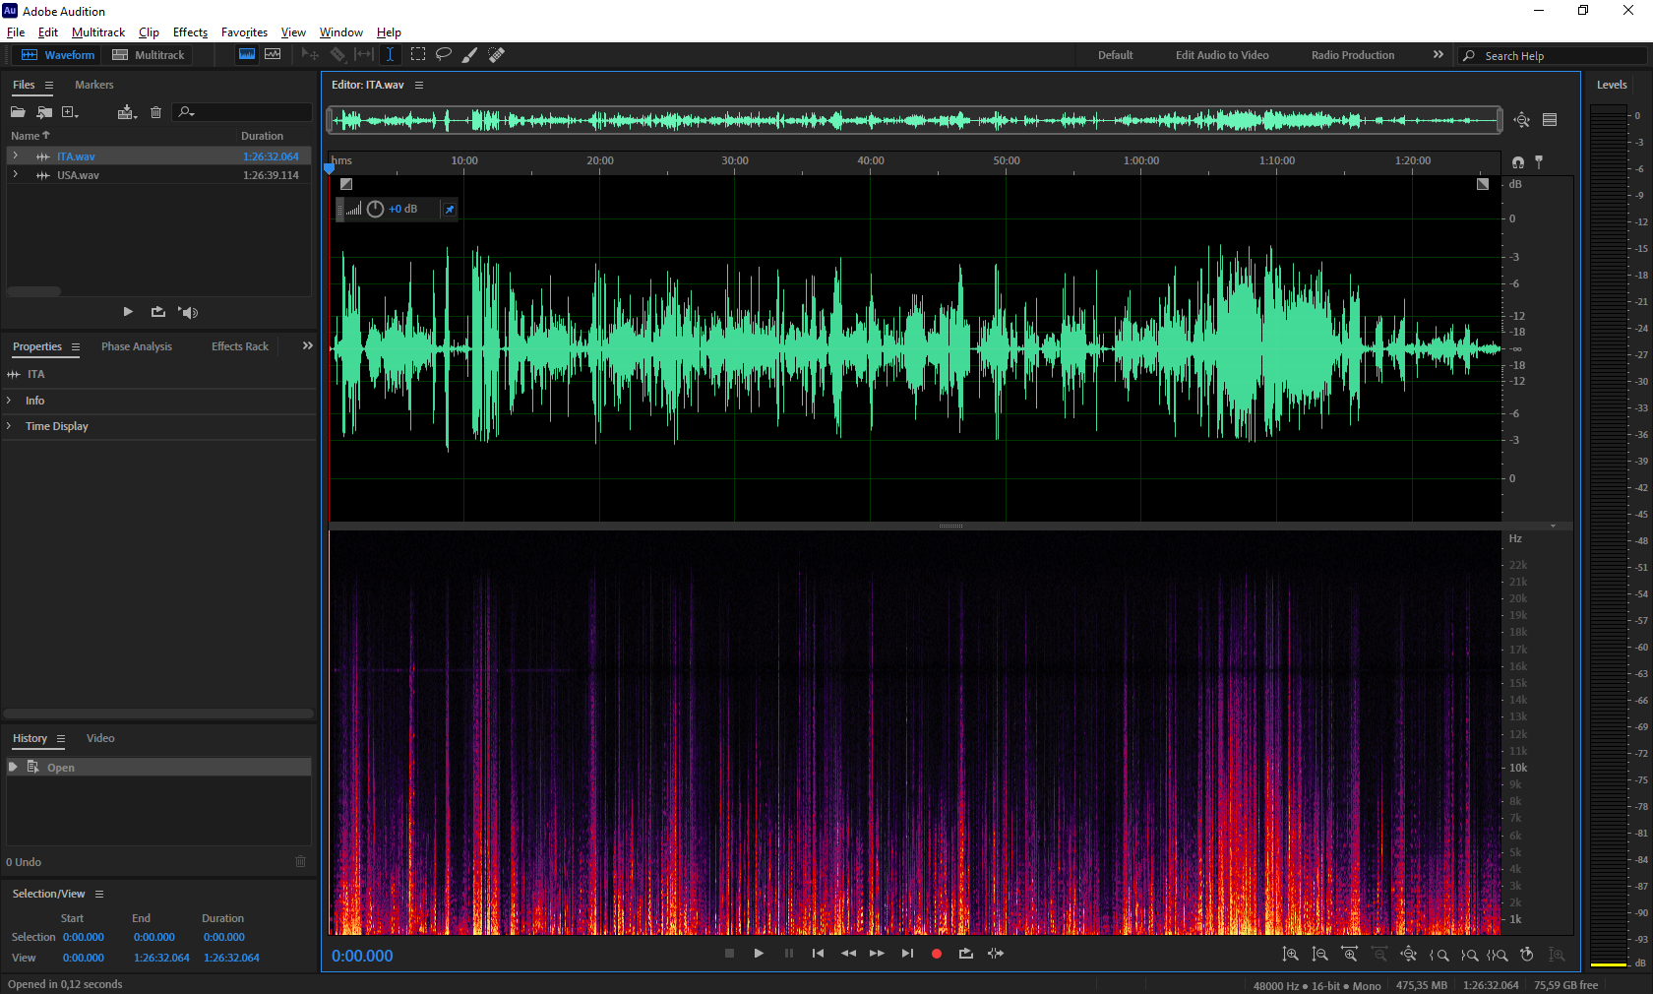Toggle the spectral frequency display button

click(x=247, y=55)
